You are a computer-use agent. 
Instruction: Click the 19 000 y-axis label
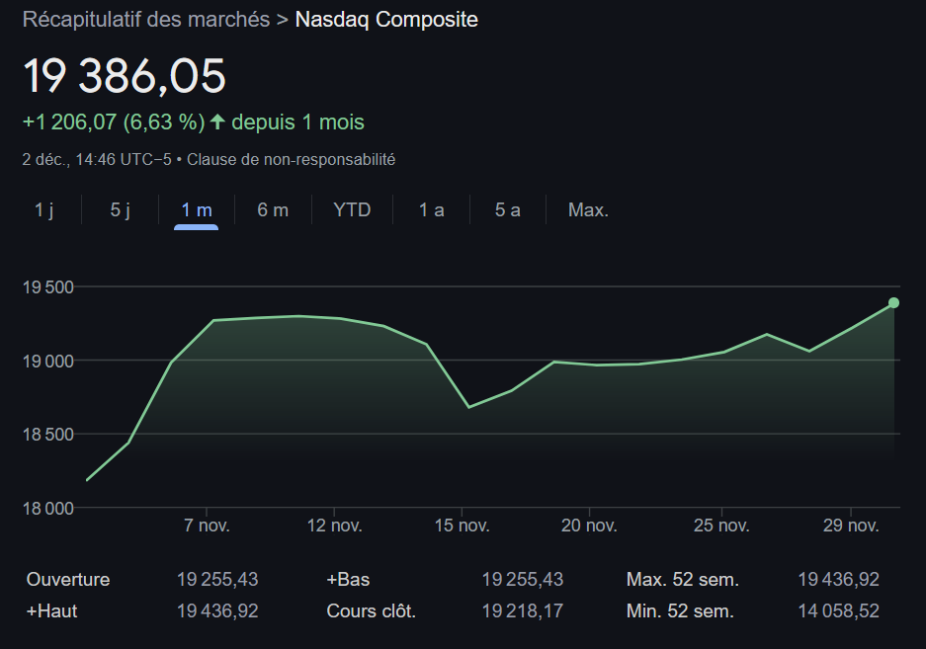[47, 361]
